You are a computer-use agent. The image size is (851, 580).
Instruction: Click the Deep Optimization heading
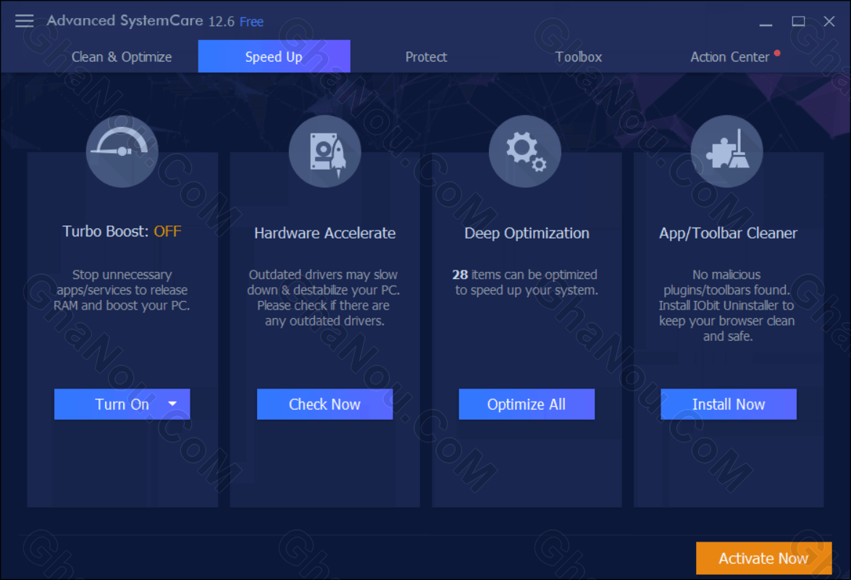[527, 233]
